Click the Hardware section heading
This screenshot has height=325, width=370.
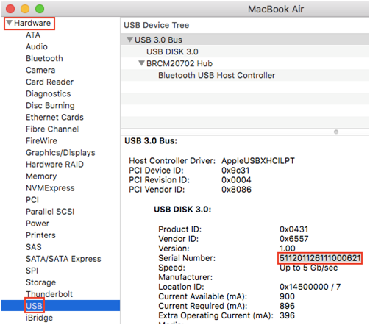[32, 23]
